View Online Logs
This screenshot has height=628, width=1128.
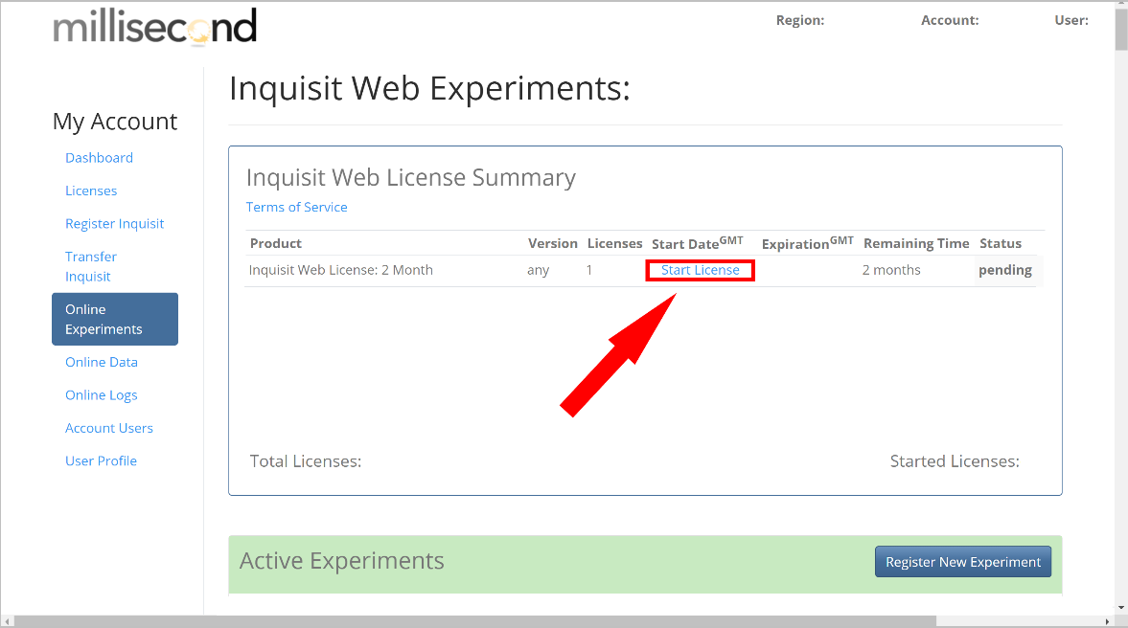(x=102, y=395)
